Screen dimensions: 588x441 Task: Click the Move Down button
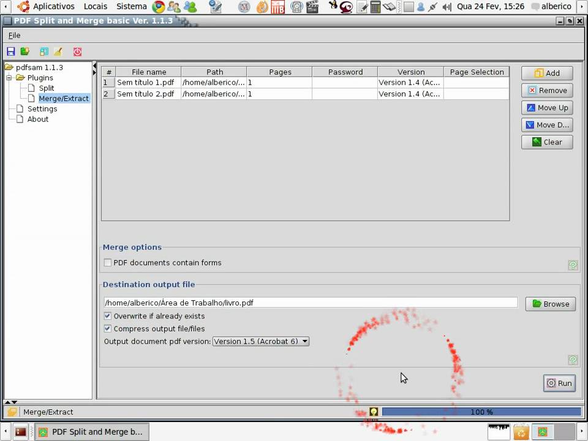pyautogui.click(x=547, y=125)
